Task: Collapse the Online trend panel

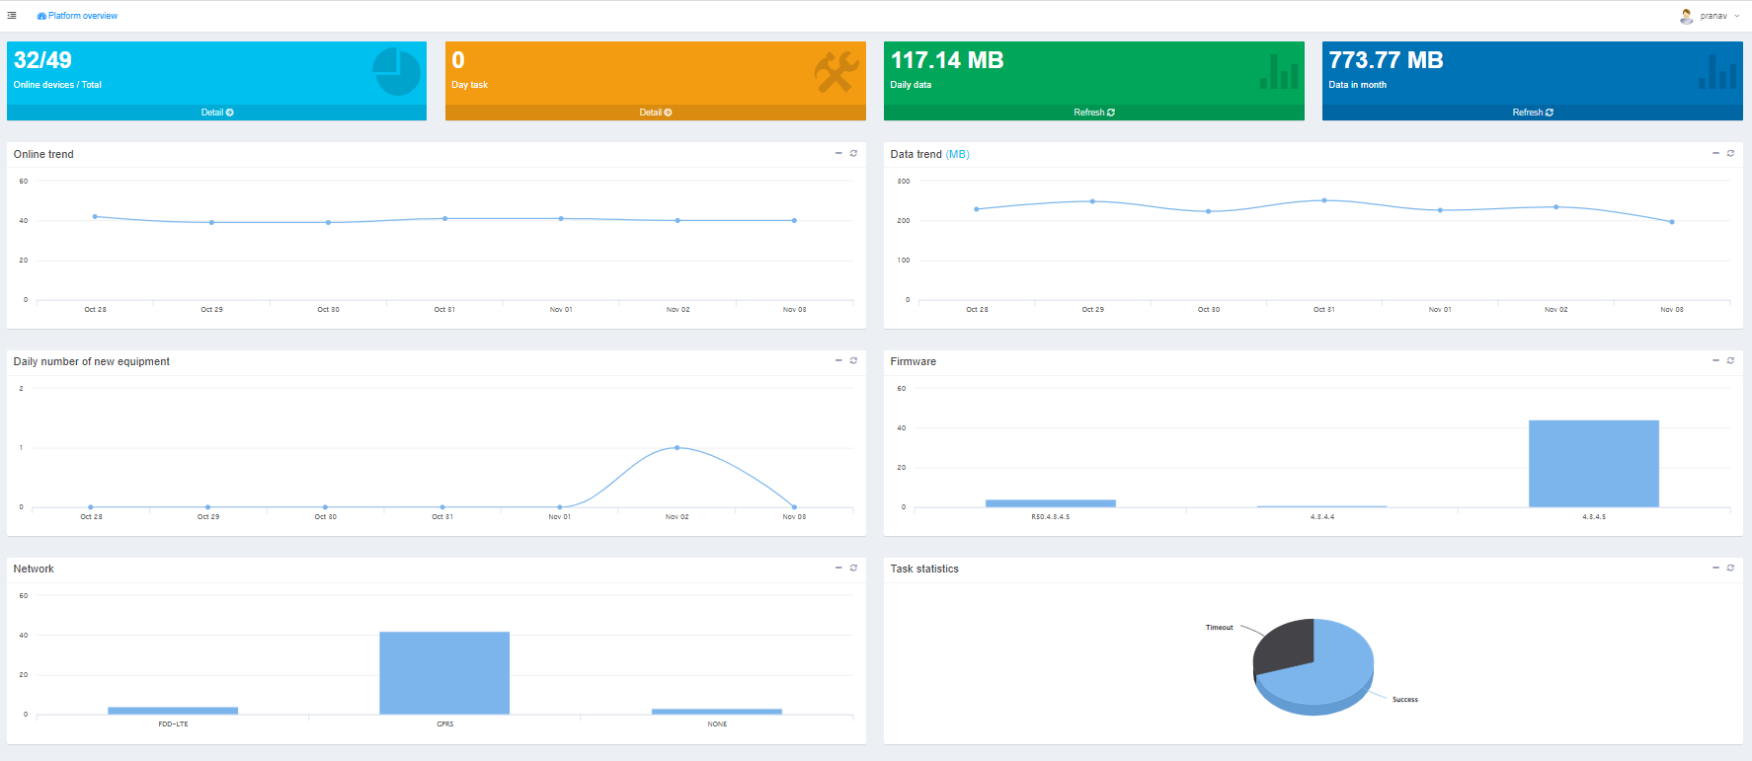Action: (x=838, y=153)
